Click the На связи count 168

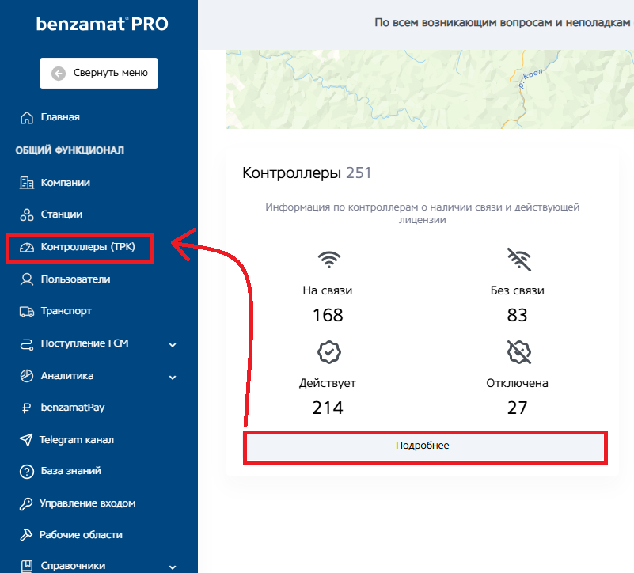click(328, 315)
